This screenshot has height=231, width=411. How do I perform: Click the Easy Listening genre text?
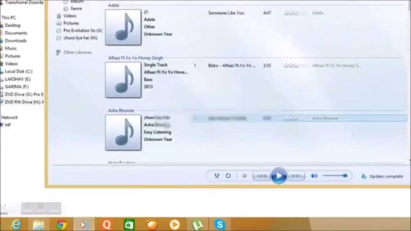pos(157,132)
